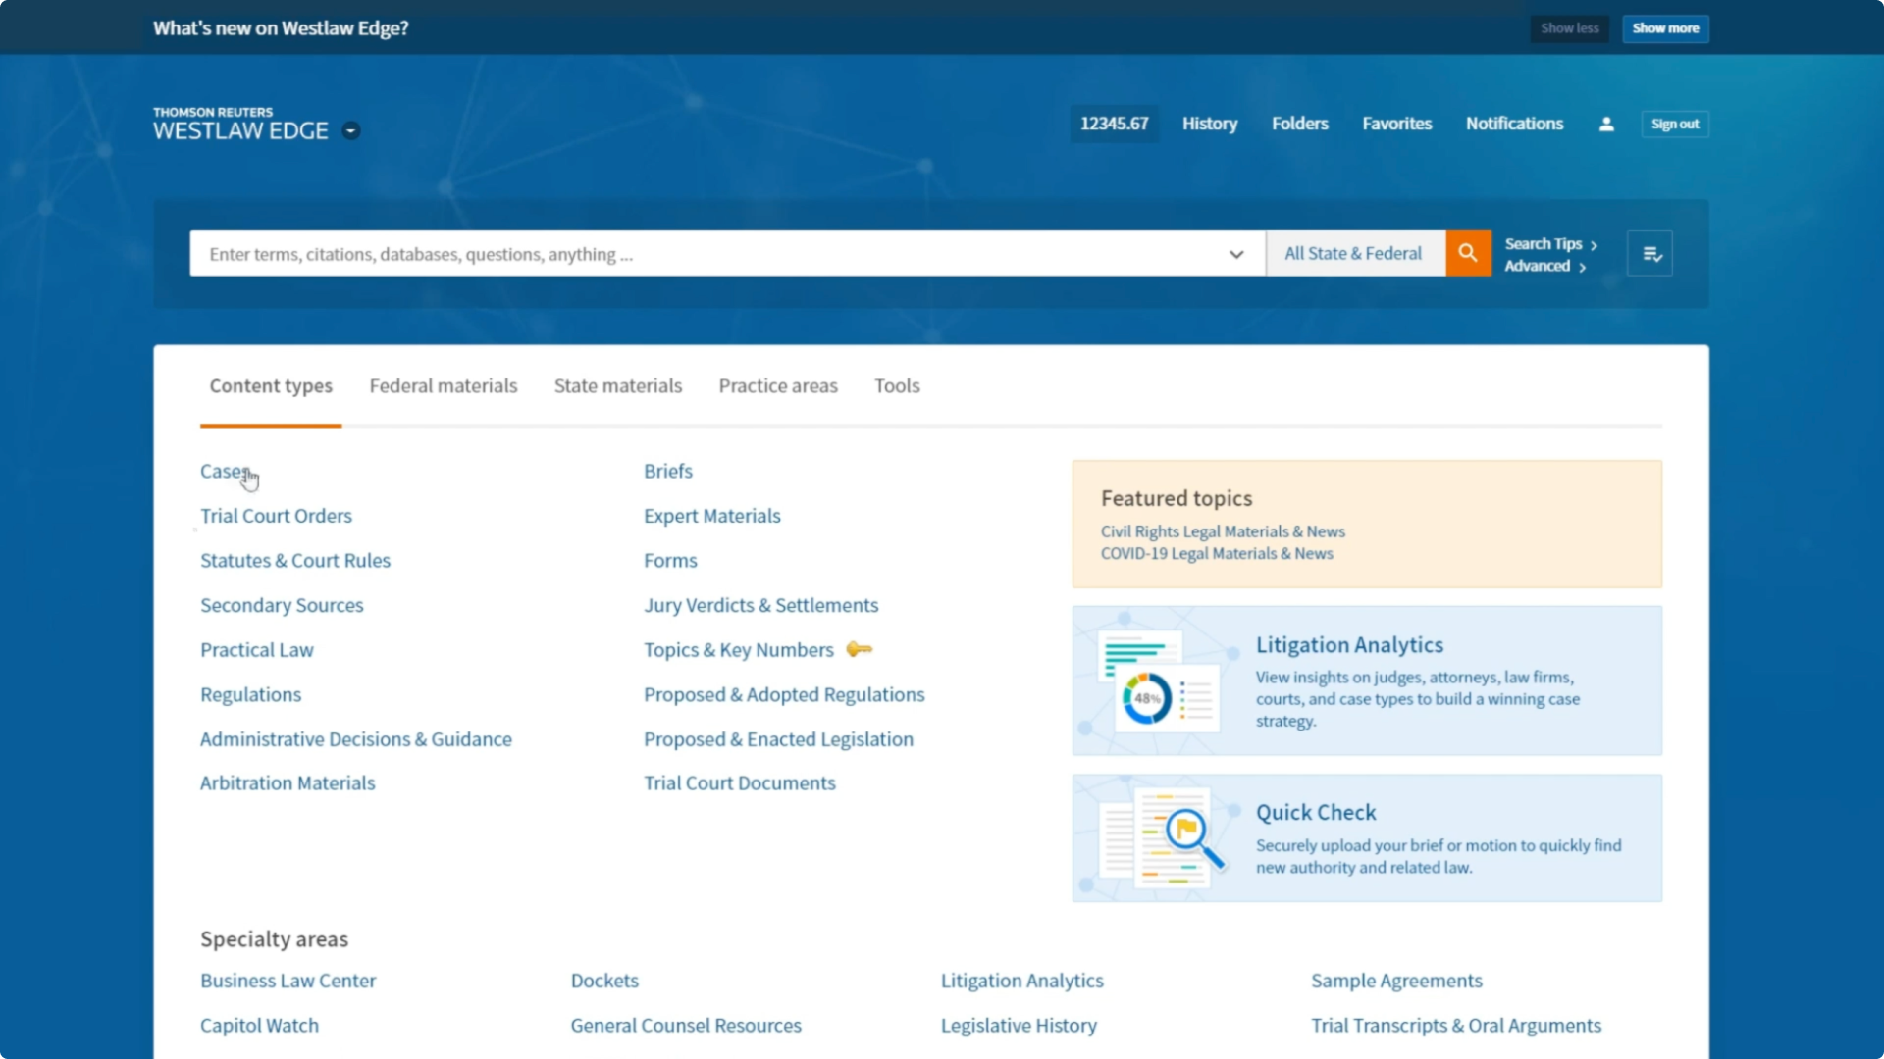This screenshot has width=1884, height=1059.
Task: Open the Tools tab
Action: pos(897,385)
